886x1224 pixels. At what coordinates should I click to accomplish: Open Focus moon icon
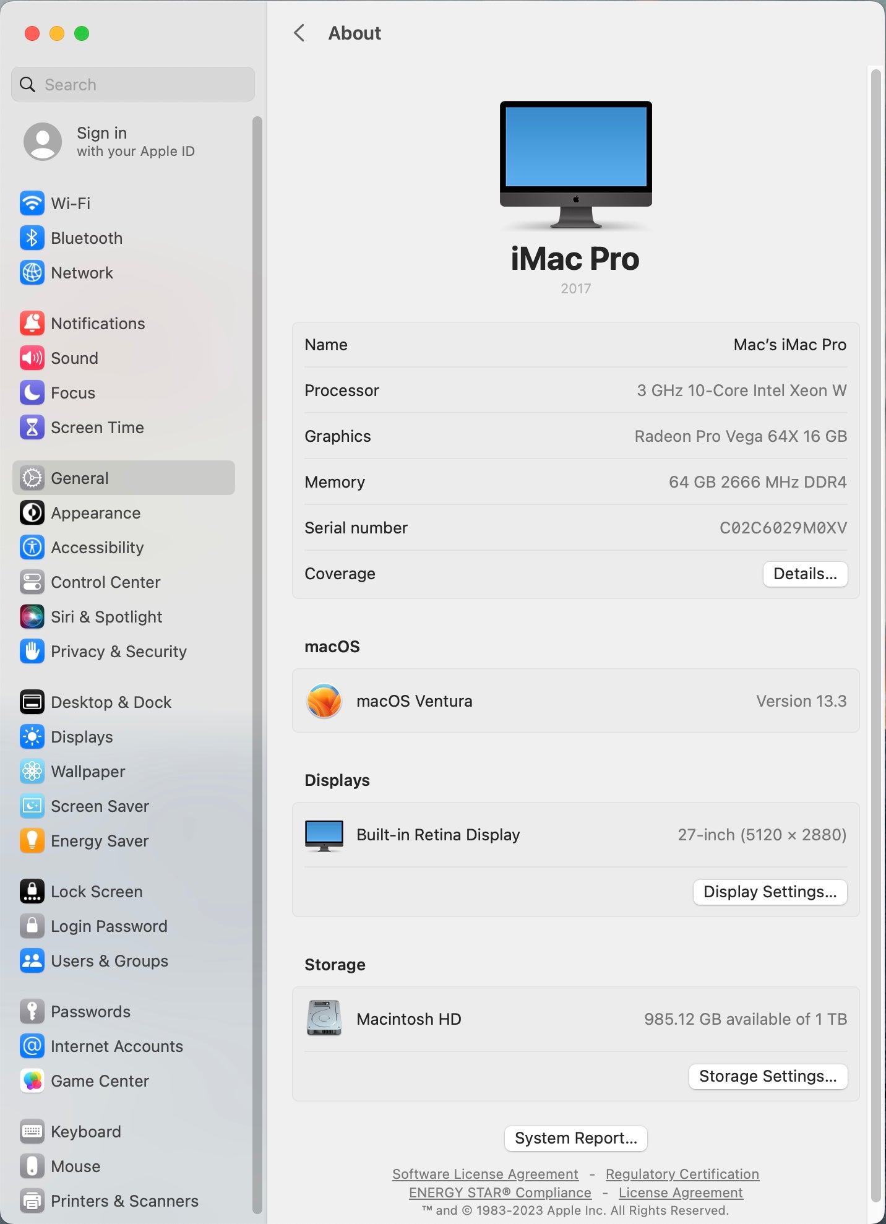coord(32,392)
